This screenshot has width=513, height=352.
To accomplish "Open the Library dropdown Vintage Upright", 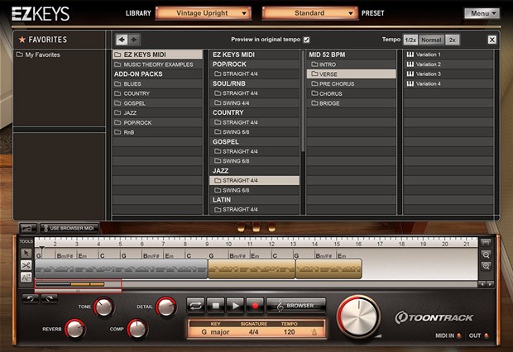I will [204, 13].
